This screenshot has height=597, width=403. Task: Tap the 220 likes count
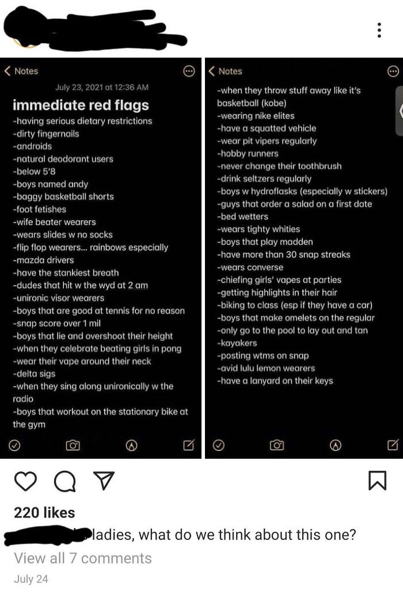[x=44, y=512]
